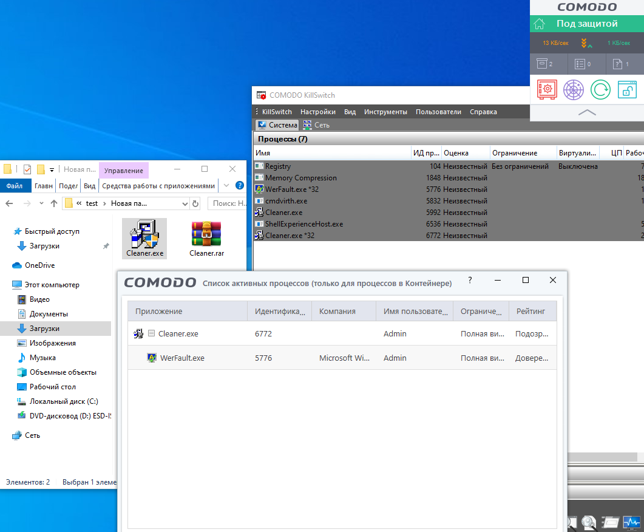Click the home icon in Comodo widget

[539, 24]
